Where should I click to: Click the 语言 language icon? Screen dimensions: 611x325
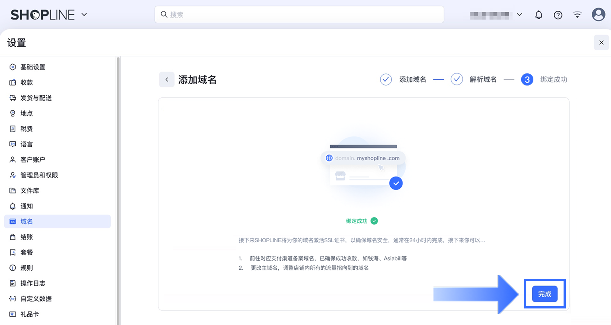click(13, 144)
